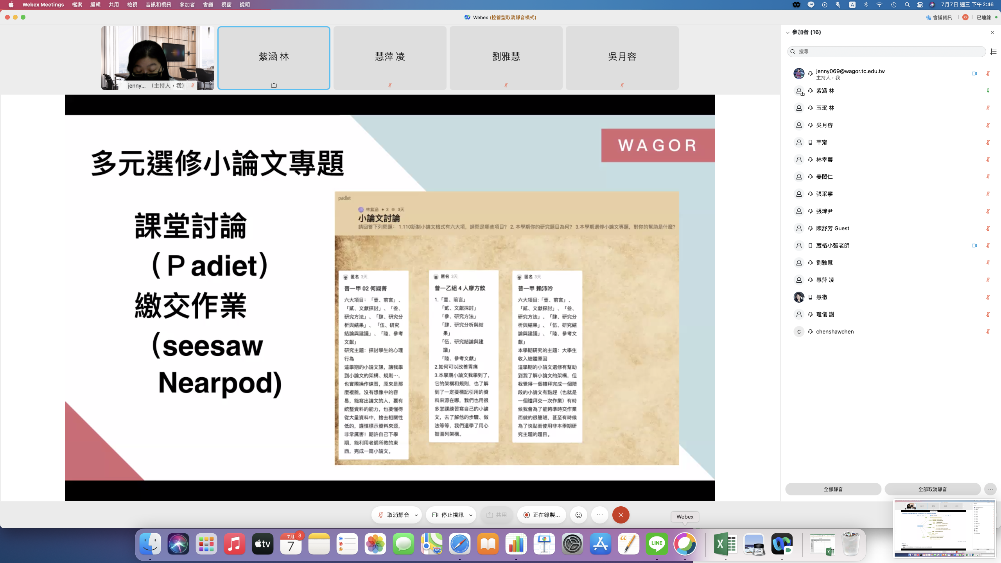
Task: Click the share icon on 紫涵 林 tile
Action: coord(274,85)
